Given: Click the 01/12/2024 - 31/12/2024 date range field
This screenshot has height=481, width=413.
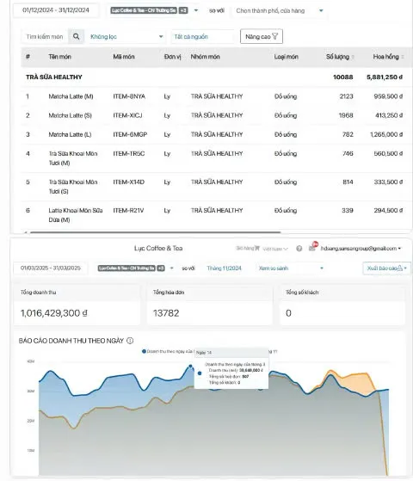Looking at the screenshot, I should tap(56, 10).
